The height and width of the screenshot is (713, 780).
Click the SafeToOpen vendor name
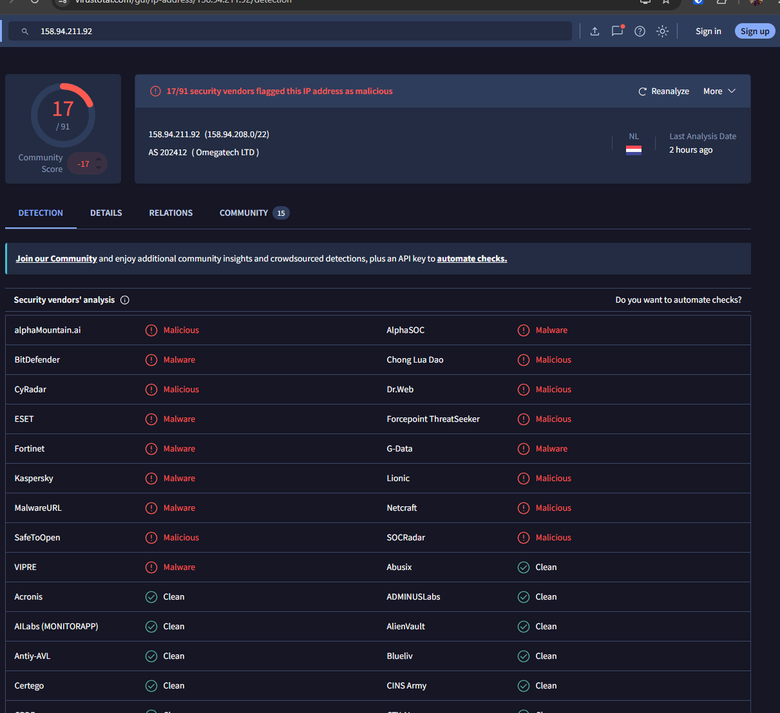[37, 538]
